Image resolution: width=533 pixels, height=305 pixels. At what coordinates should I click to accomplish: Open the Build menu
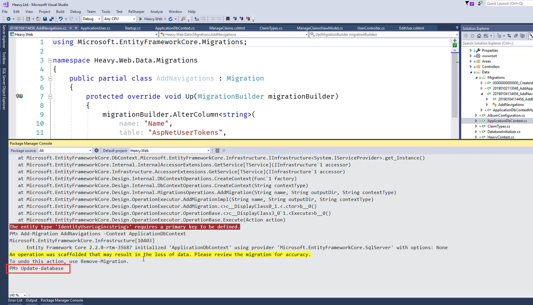(x=60, y=11)
